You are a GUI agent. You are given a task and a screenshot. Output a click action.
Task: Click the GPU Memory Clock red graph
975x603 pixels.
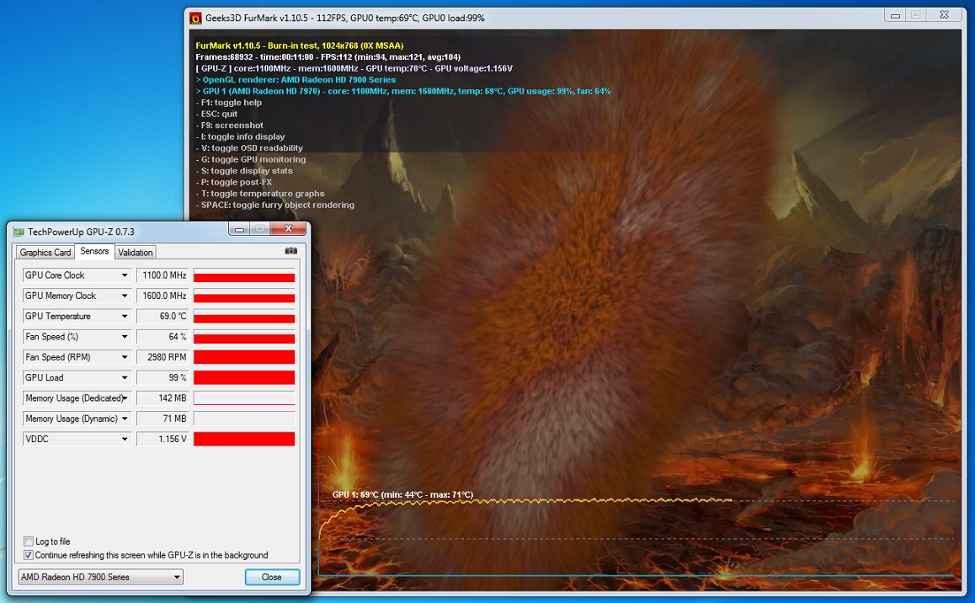[x=244, y=296]
